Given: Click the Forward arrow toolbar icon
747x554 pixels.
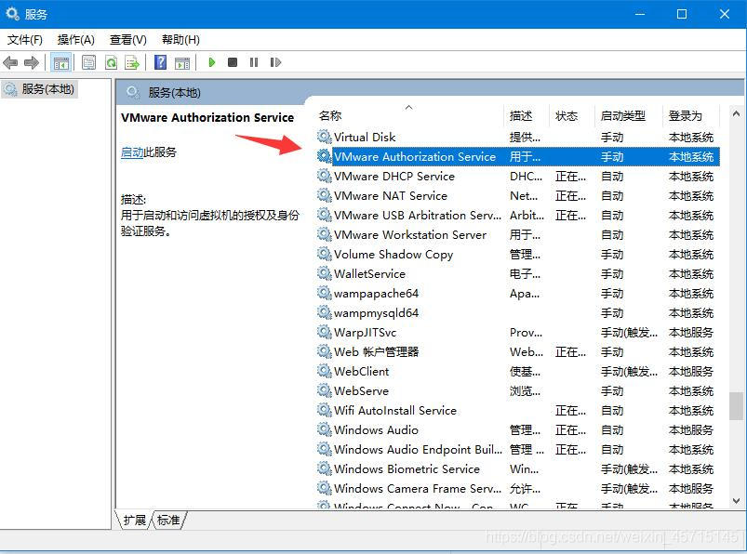Looking at the screenshot, I should tap(32, 62).
